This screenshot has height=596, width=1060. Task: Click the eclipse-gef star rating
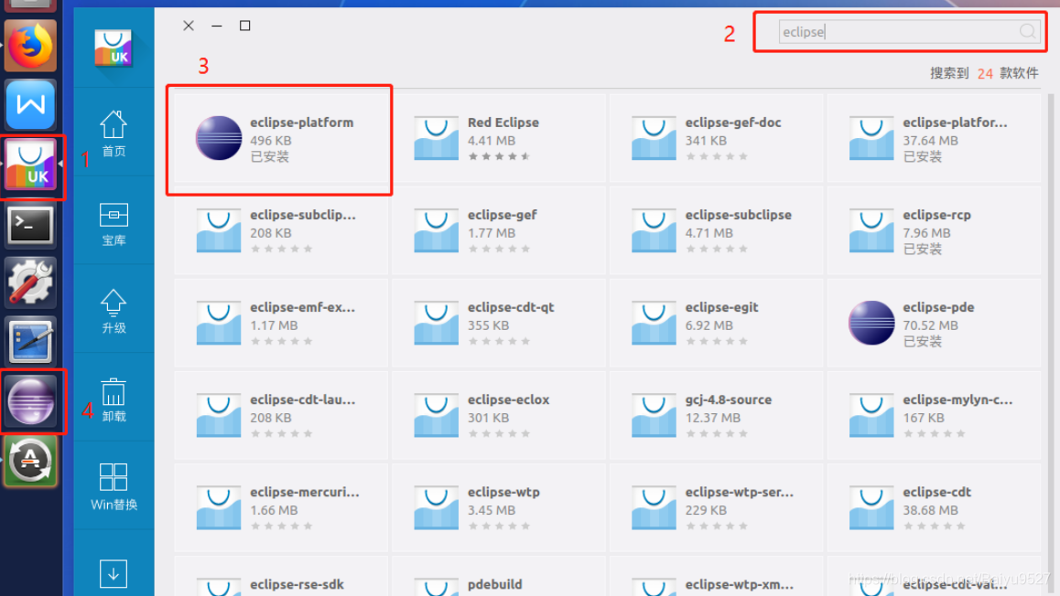(x=499, y=249)
